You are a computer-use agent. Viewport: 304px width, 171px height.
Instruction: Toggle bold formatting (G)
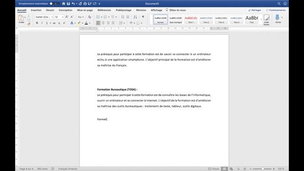37,23
